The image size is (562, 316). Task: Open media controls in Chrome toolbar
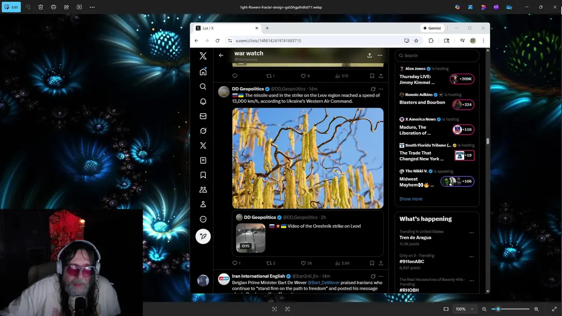point(462,40)
